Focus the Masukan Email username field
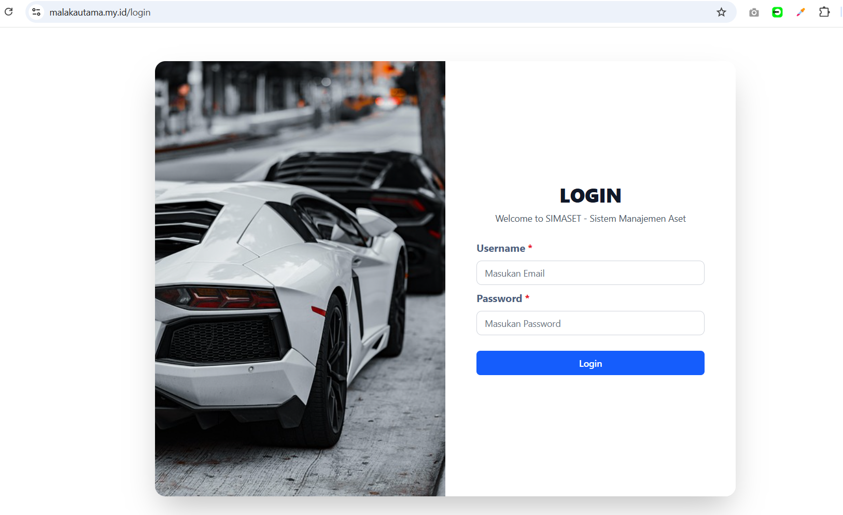The image size is (843, 515). coord(590,273)
